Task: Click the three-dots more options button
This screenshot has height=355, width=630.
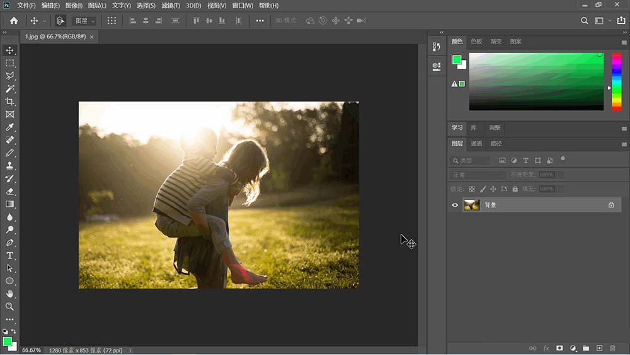Action: pos(260,21)
